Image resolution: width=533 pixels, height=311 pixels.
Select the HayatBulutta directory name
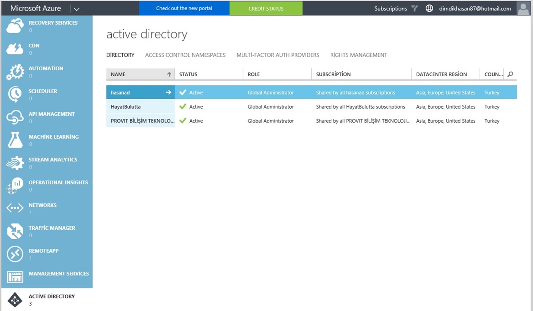coord(126,107)
